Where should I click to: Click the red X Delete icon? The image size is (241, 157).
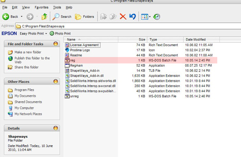[x=123, y=16]
